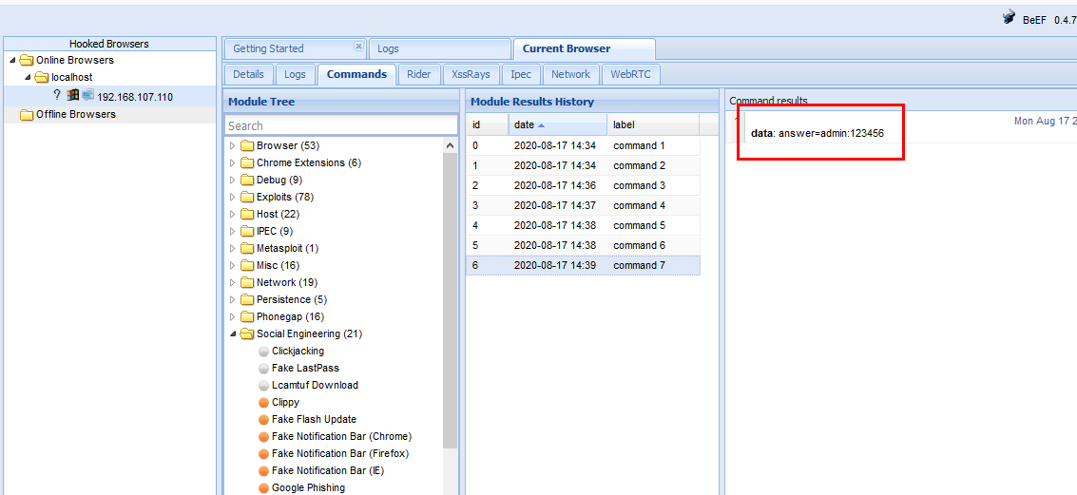Select the command 3 result row
1077x495 pixels.
pyautogui.click(x=583, y=185)
